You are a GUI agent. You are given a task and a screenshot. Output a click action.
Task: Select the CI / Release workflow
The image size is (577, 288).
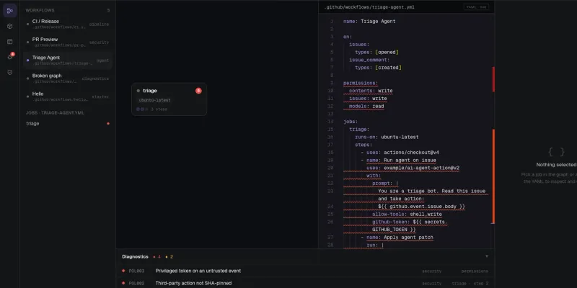pos(68,24)
